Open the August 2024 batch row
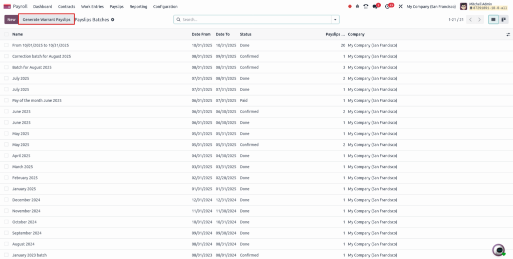The width and height of the screenshot is (513, 259). [256, 244]
